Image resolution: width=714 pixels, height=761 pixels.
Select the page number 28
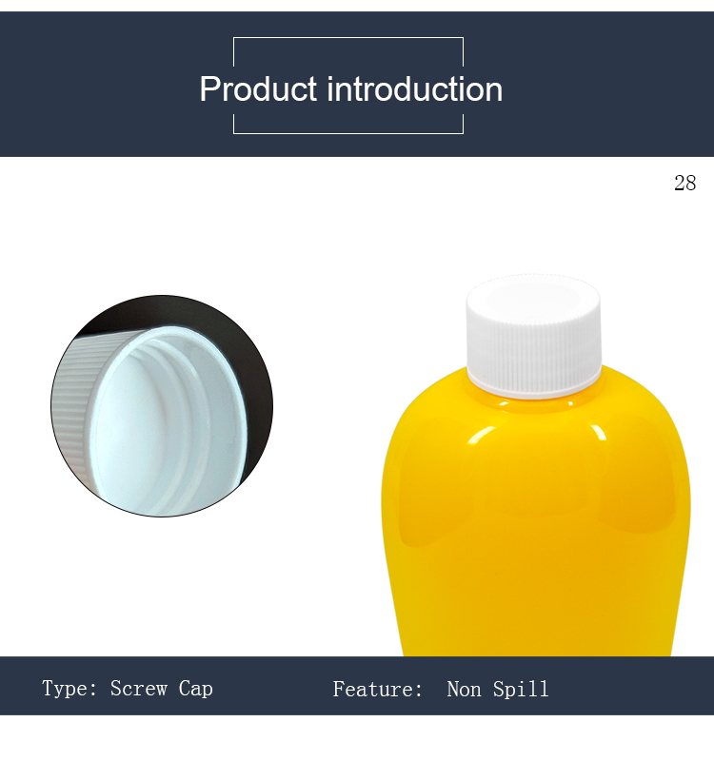(x=684, y=184)
